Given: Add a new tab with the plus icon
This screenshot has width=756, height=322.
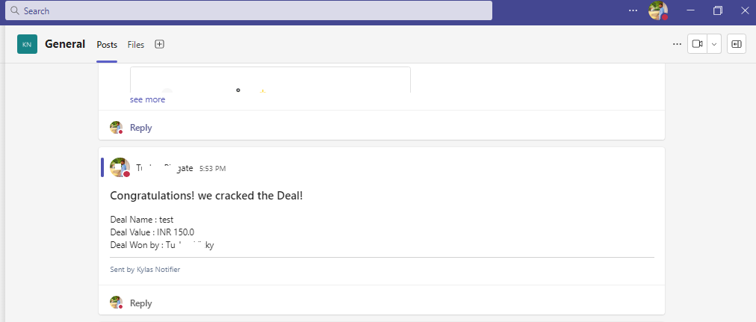Looking at the screenshot, I should [160, 44].
